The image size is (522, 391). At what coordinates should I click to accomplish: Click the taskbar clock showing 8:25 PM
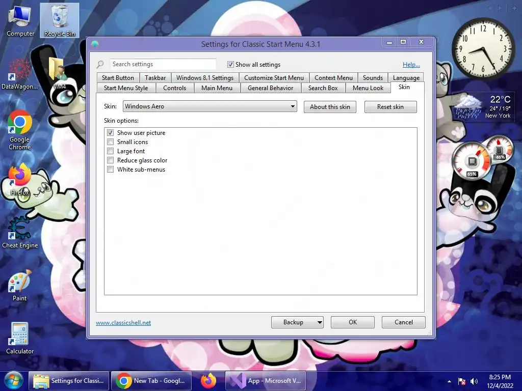(x=500, y=381)
